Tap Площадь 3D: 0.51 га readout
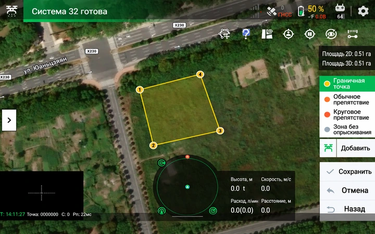This screenshot has height=234, width=375. click(x=346, y=63)
